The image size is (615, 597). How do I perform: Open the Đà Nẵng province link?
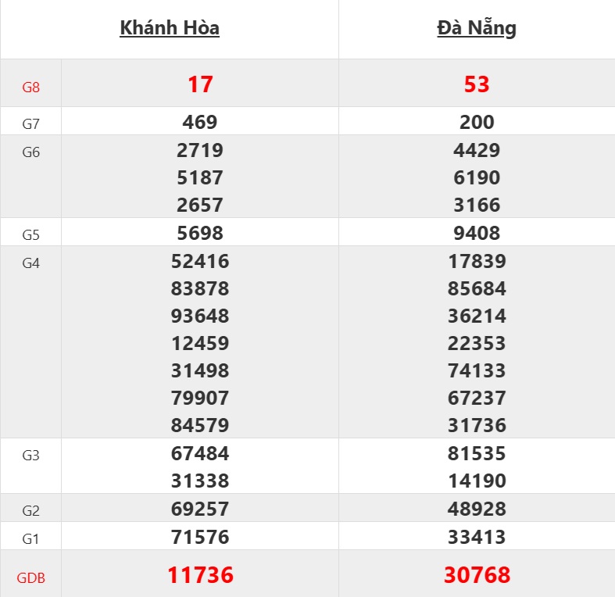pyautogui.click(x=477, y=28)
